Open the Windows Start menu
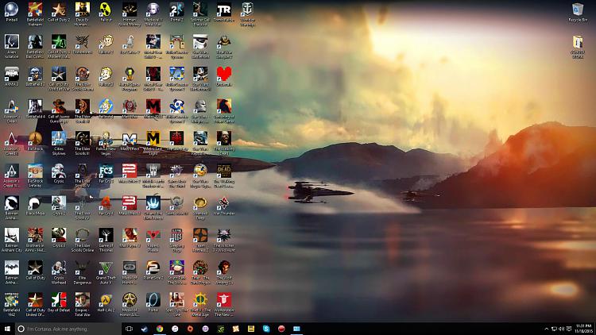596x335 pixels. 7,329
